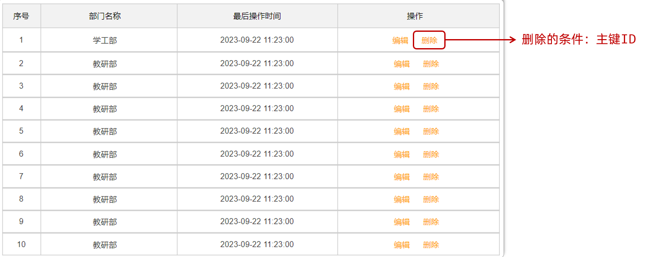Delete the department in row 3
Screen dimensions: 669x257
(431, 86)
